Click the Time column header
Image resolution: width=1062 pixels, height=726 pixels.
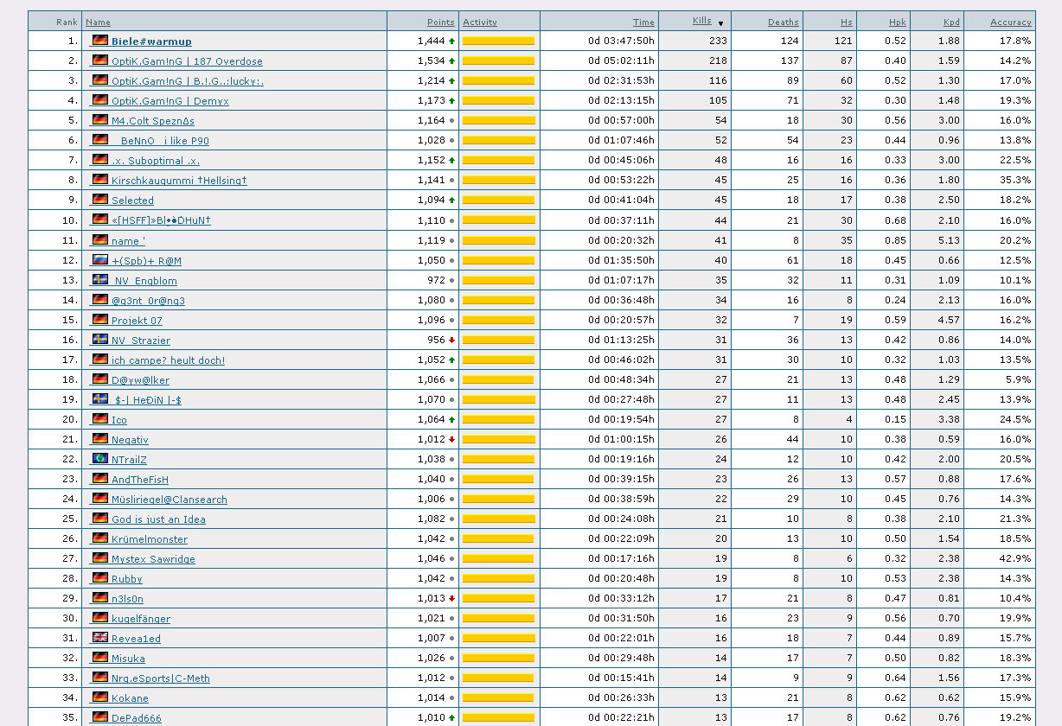click(643, 22)
